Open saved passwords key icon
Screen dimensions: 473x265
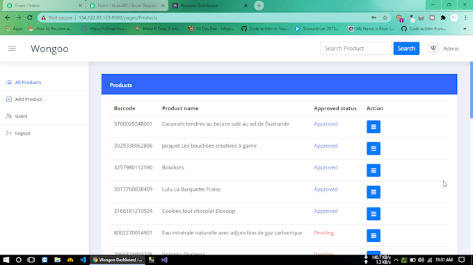[374, 18]
